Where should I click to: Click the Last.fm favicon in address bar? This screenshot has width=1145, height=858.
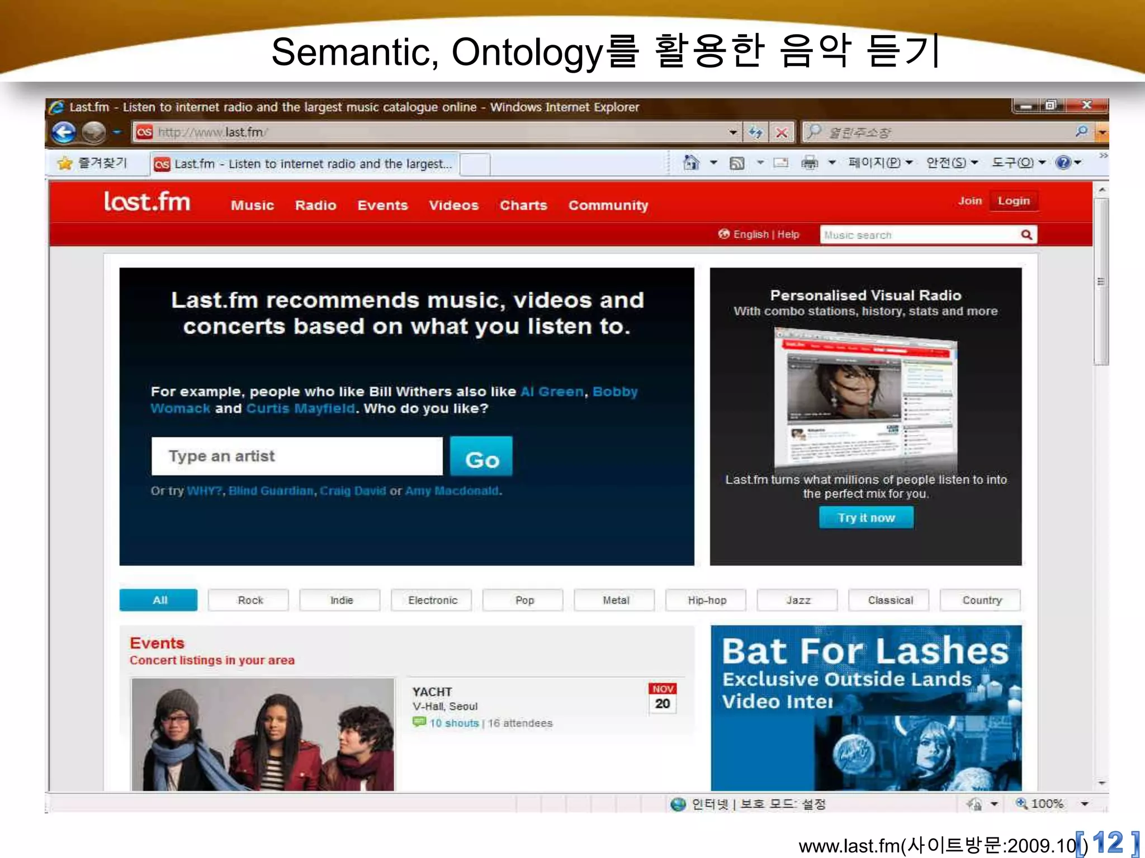click(x=145, y=132)
